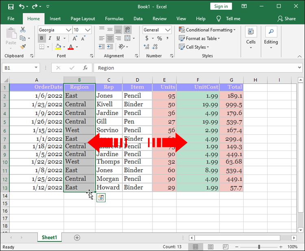Click the Insert Function fx icon

85,68
